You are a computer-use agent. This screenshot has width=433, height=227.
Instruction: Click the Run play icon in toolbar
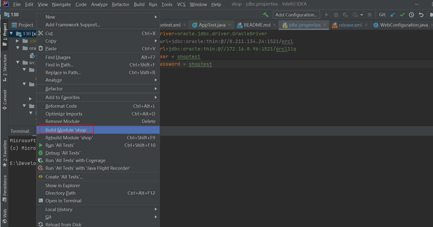tap(327, 15)
